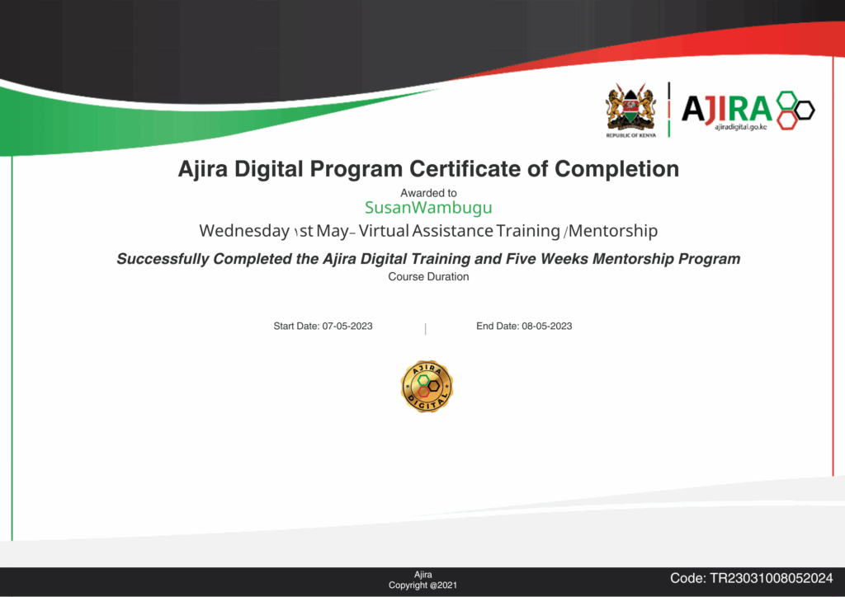Click the red swoosh in the header
845x597 pixels.
pos(701,45)
